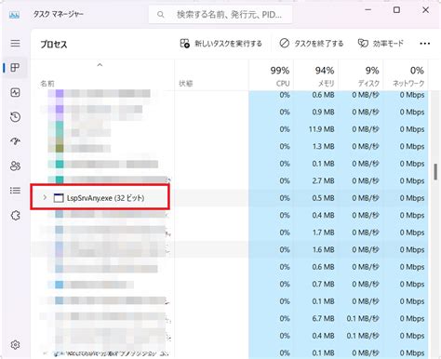Click the search box for name, publisher, PID
The image size is (441, 359).
pos(220,14)
